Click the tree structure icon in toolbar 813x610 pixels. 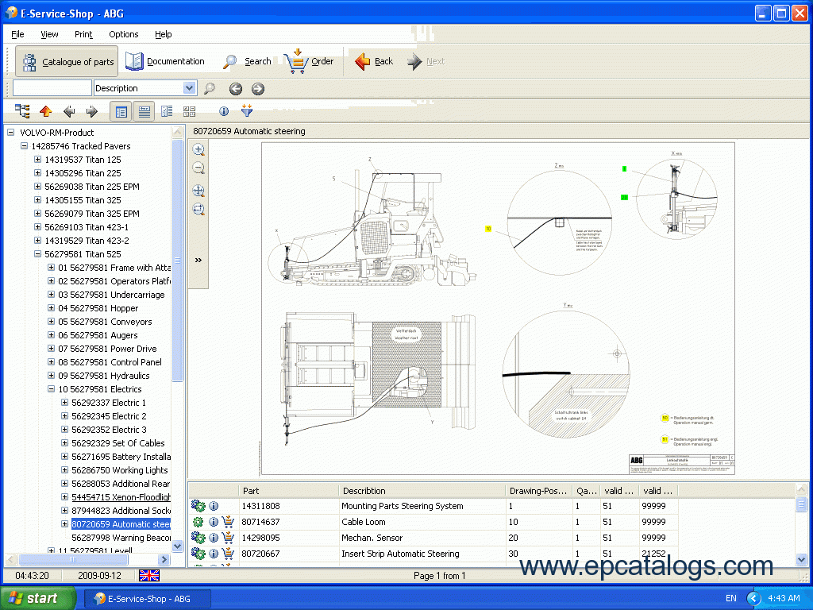[x=22, y=111]
